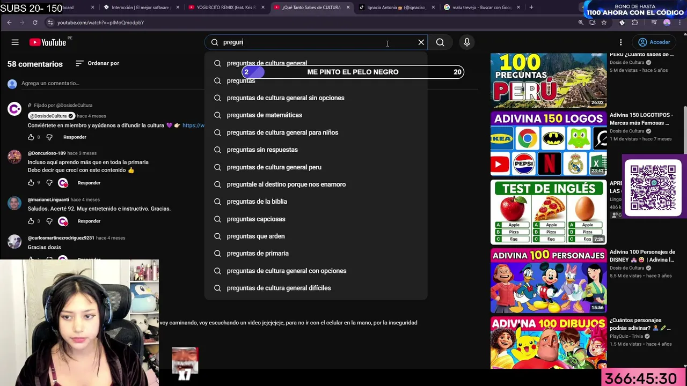Choose suggestion 'preguntas de primaria'
This screenshot has width=687, height=386.
pos(316,253)
